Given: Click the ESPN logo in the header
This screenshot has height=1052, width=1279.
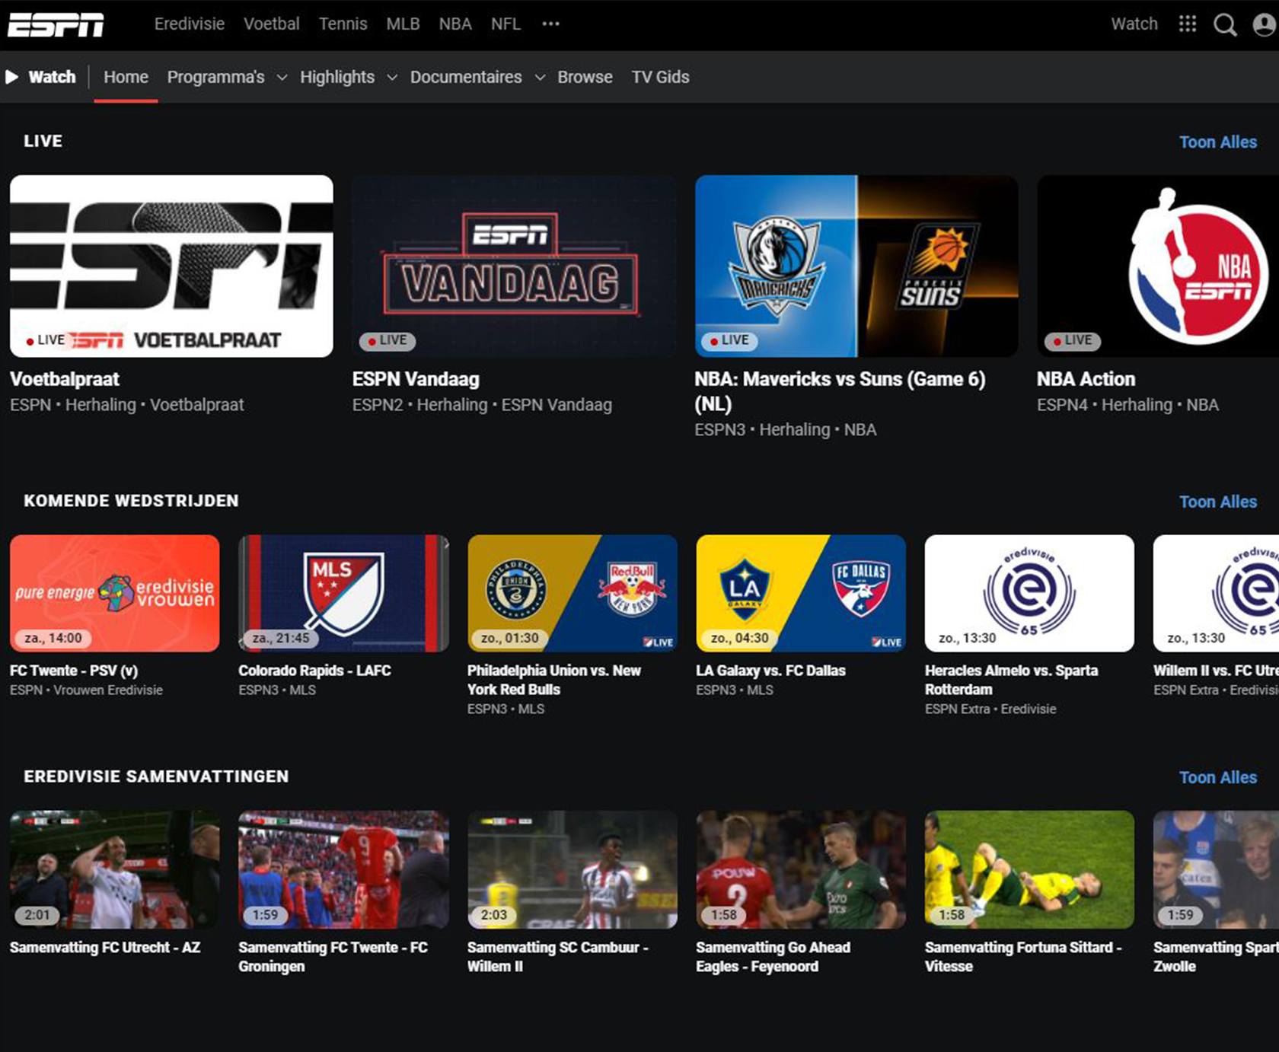Looking at the screenshot, I should pos(56,24).
